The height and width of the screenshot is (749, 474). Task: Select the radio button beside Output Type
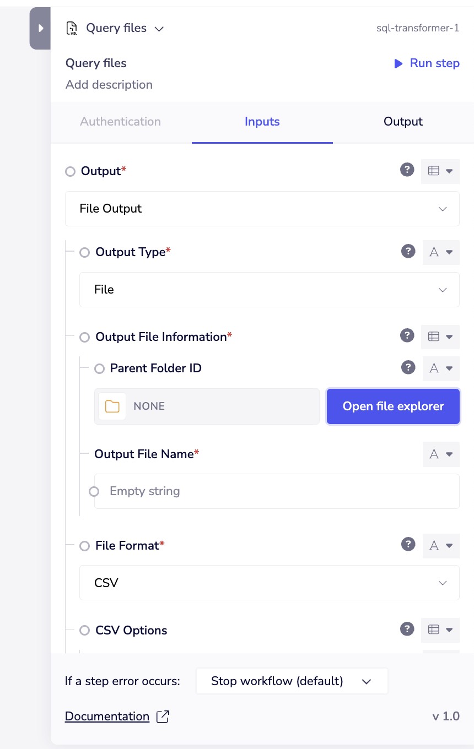tap(84, 252)
